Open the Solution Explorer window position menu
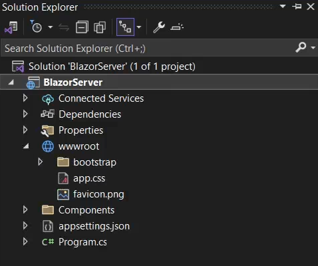 pos(283,6)
